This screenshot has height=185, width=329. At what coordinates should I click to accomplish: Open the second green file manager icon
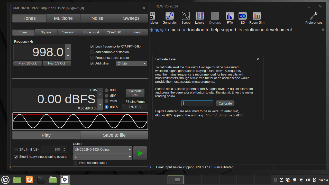point(53,179)
